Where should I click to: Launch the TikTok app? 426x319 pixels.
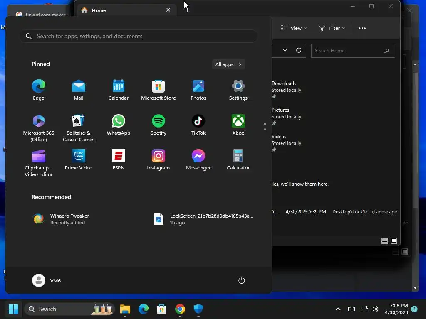point(198,125)
